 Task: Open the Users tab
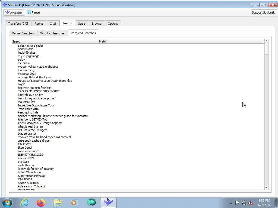pyautogui.click(x=81, y=24)
